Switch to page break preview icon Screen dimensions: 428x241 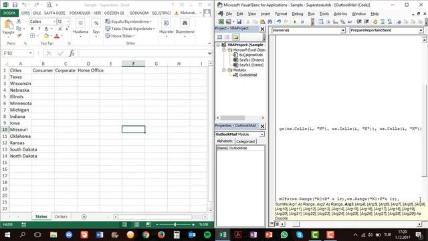(148, 224)
